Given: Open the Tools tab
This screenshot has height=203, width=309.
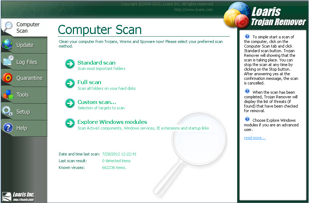Looking at the screenshot, I should (x=24, y=95).
